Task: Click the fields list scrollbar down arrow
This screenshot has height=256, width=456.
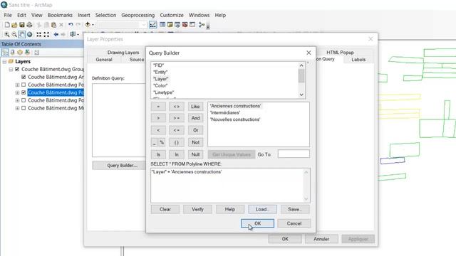Action: 301,95
